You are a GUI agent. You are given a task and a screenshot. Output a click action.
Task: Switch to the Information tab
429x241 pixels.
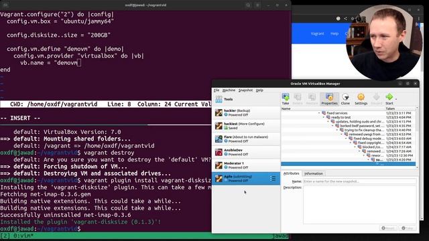coord(314,173)
